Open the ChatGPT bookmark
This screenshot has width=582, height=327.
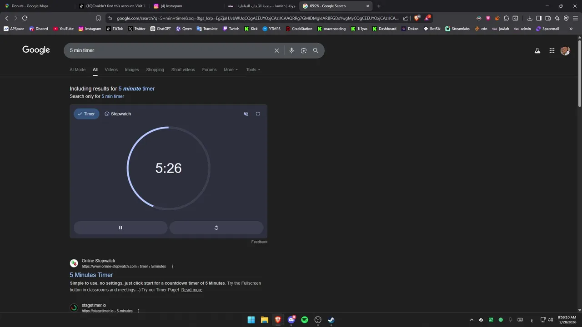pos(161,29)
